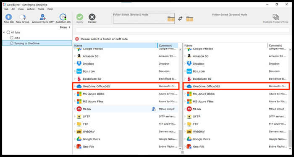The width and height of the screenshot is (294, 157).
Task: Select Backblaze B2 icon in left pane
Action: pyautogui.click(x=79, y=79)
